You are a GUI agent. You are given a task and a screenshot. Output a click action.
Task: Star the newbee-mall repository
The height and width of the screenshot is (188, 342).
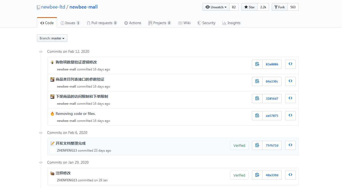[x=249, y=7]
